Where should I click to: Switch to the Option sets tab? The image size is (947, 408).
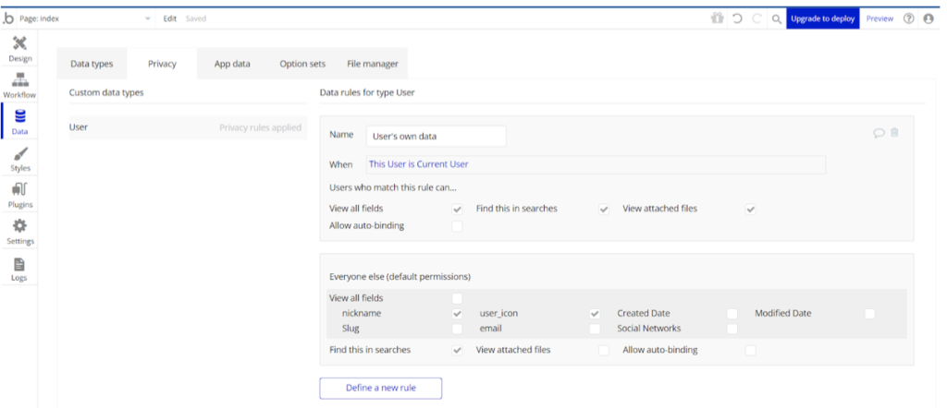302,64
